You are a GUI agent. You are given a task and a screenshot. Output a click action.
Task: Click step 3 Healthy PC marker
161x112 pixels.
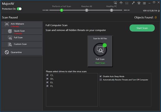click(x=111, y=10)
